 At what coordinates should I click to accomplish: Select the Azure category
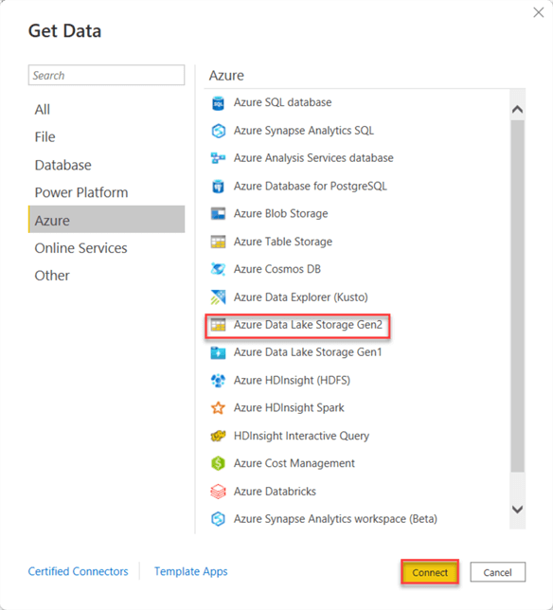click(x=107, y=220)
